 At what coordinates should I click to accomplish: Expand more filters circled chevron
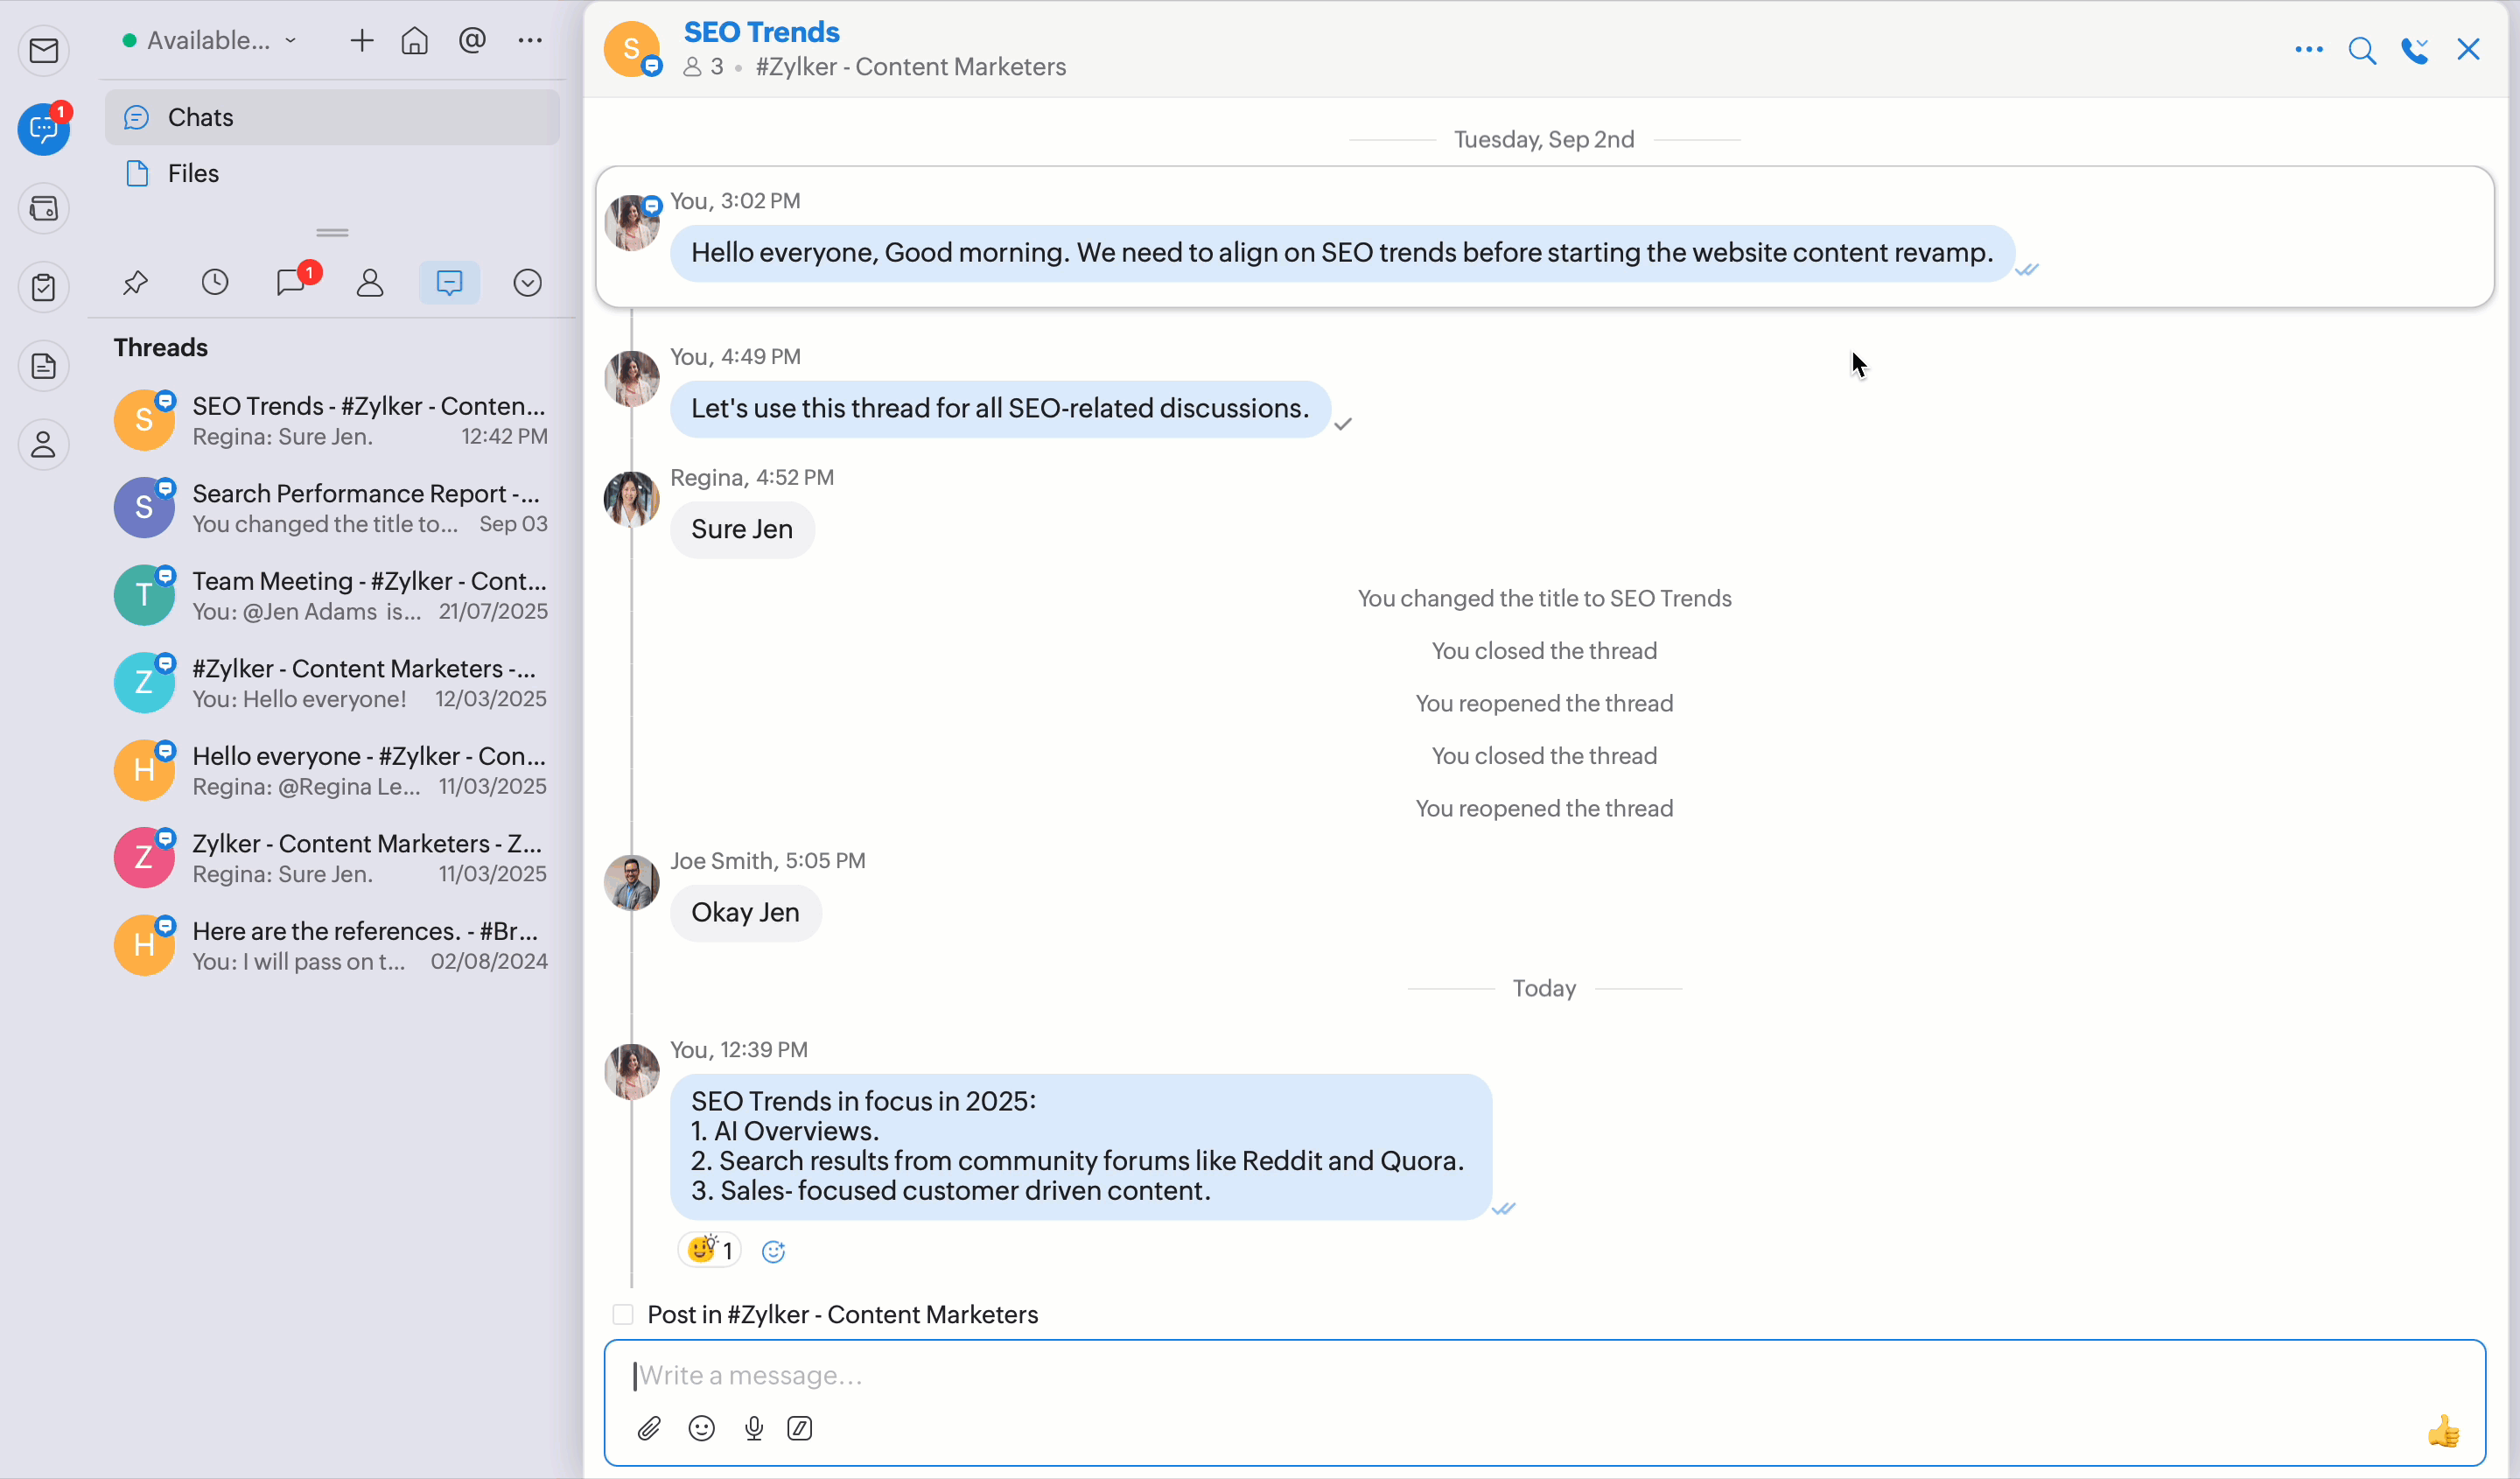(x=527, y=283)
